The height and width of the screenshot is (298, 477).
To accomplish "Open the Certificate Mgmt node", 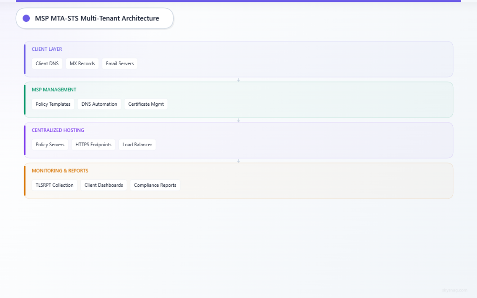I will click(146, 104).
